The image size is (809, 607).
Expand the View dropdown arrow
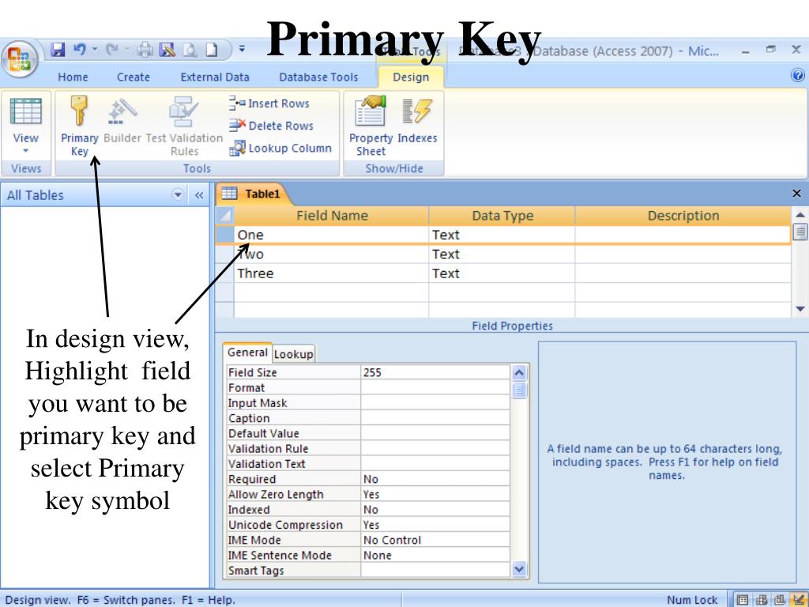click(x=26, y=151)
